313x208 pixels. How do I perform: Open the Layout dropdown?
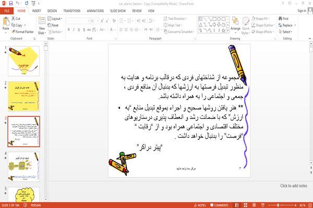(x=55, y=19)
